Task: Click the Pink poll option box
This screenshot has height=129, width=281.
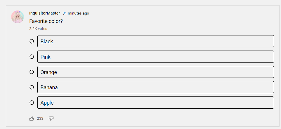Action: (155, 57)
